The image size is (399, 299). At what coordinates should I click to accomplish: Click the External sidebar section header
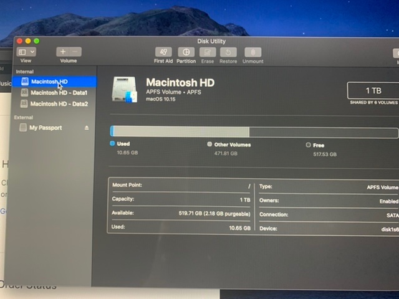point(24,118)
